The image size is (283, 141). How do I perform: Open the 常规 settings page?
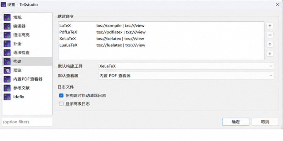click(18, 18)
